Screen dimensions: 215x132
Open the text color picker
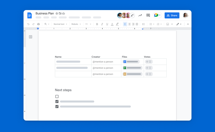pos(112,24)
